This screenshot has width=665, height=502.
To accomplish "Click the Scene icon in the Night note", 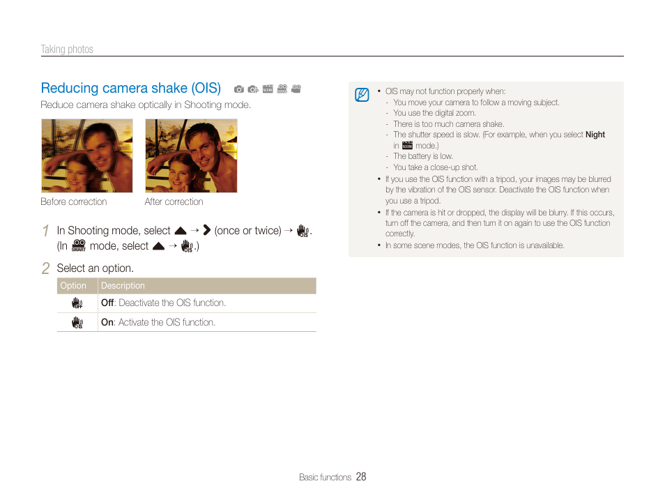I will [x=407, y=146].
